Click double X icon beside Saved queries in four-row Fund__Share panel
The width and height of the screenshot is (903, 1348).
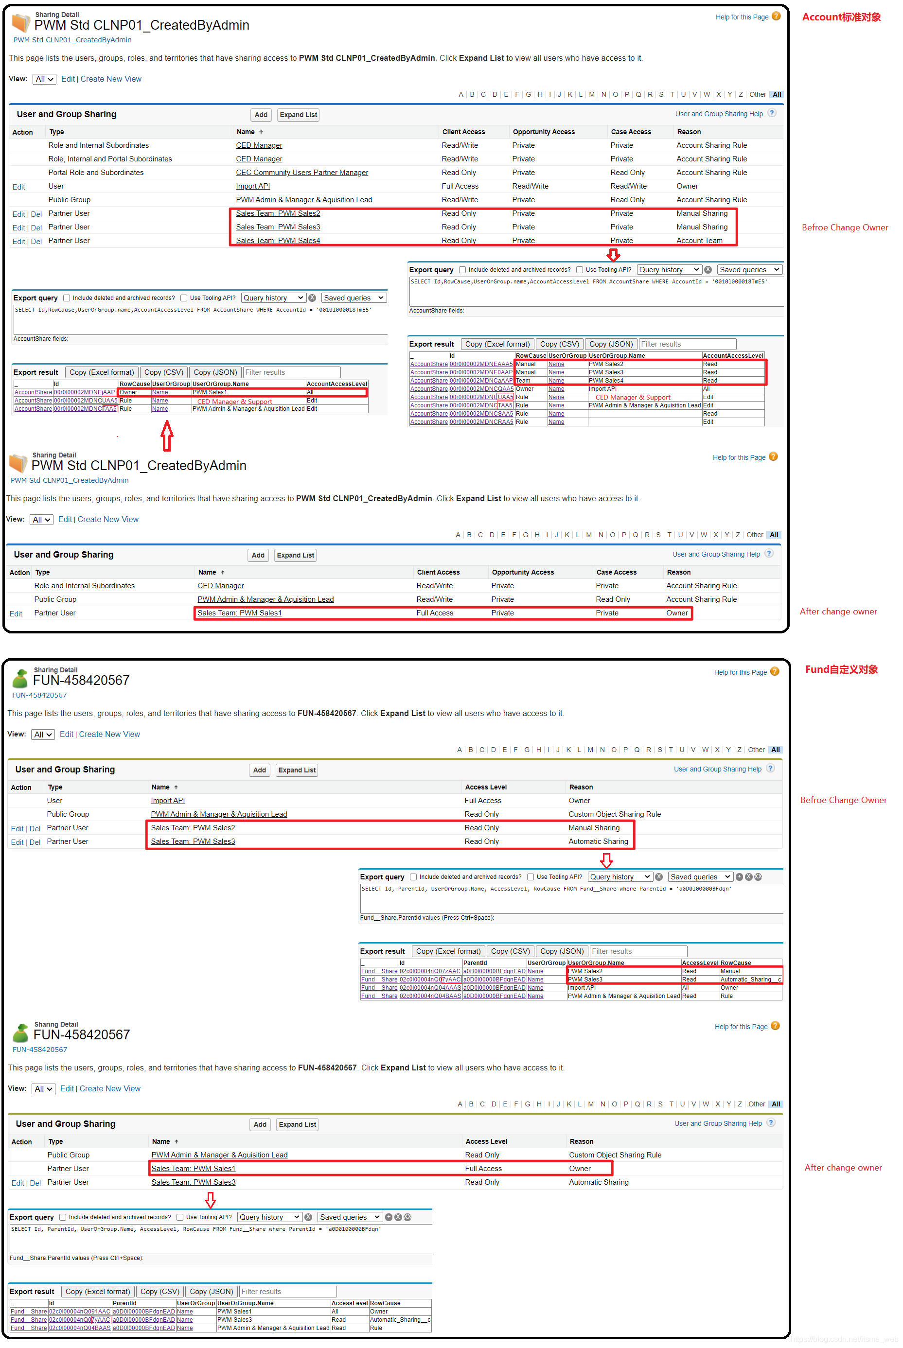(758, 877)
